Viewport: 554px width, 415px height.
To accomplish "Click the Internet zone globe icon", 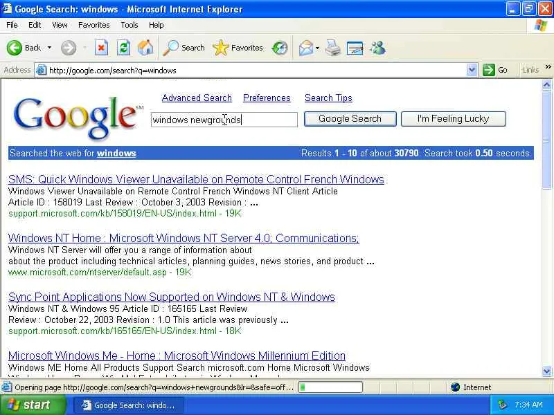I will tap(456, 387).
